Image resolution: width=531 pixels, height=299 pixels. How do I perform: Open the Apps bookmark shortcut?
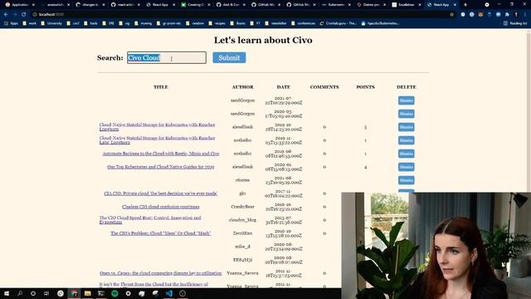click(11, 23)
